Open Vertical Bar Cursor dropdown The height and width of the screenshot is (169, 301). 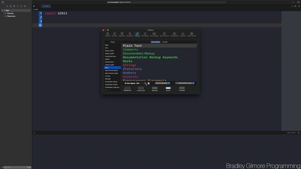point(185,83)
